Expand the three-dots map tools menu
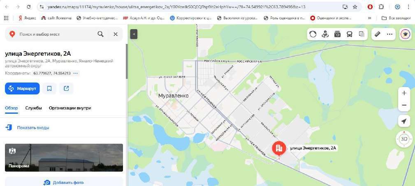 389,34
